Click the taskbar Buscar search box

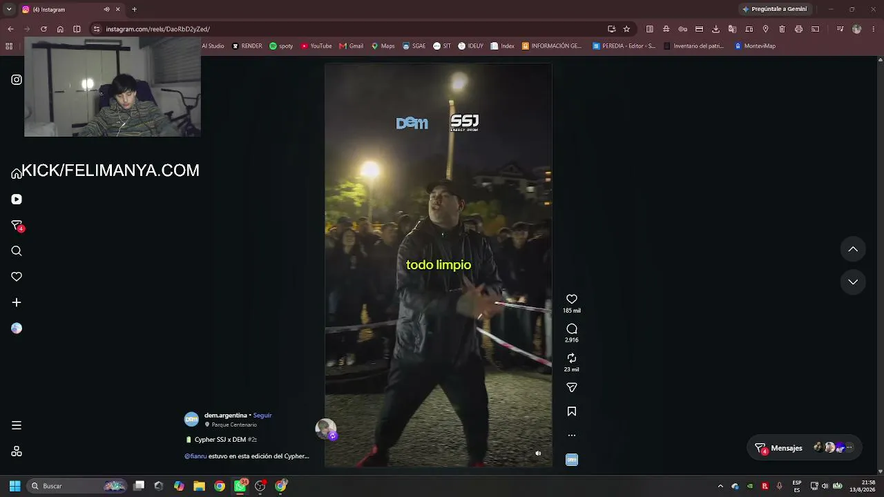point(78,486)
